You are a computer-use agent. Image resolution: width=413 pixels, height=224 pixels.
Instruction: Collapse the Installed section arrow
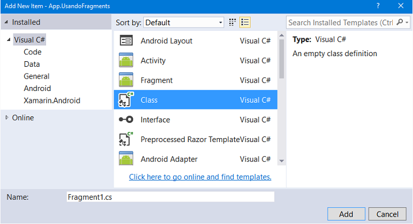[6, 22]
